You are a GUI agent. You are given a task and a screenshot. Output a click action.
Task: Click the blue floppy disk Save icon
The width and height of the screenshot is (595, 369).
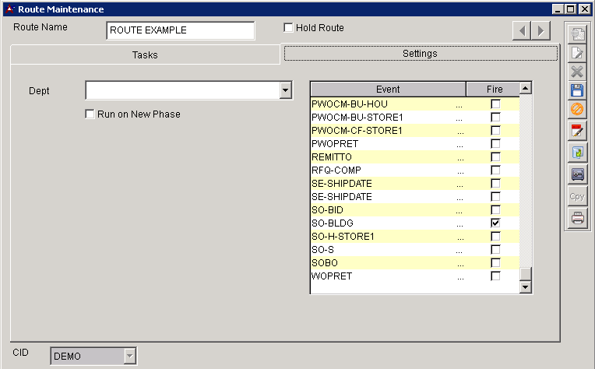[x=577, y=90]
